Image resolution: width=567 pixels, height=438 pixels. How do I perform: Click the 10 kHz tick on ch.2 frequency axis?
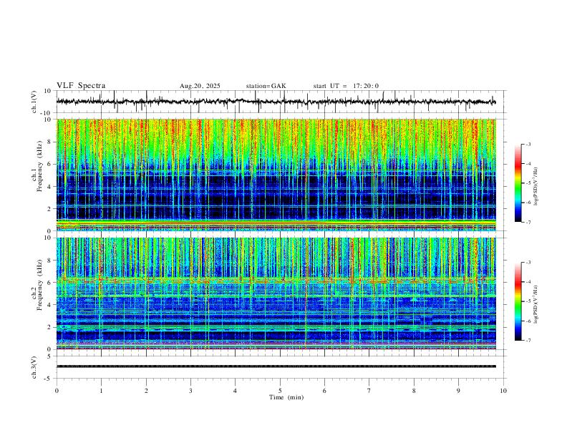tap(48, 238)
